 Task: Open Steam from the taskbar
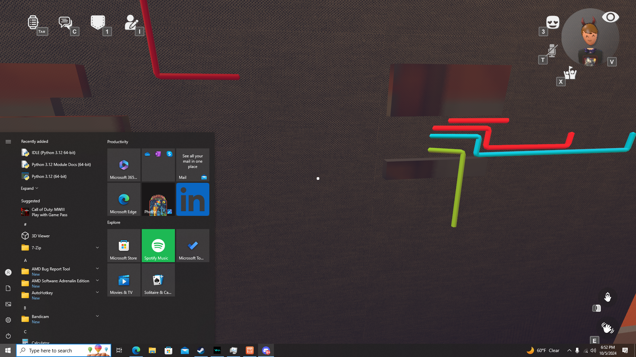point(201,350)
